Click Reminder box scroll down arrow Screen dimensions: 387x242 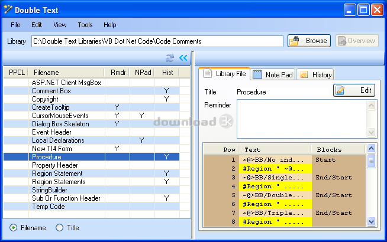371,132
